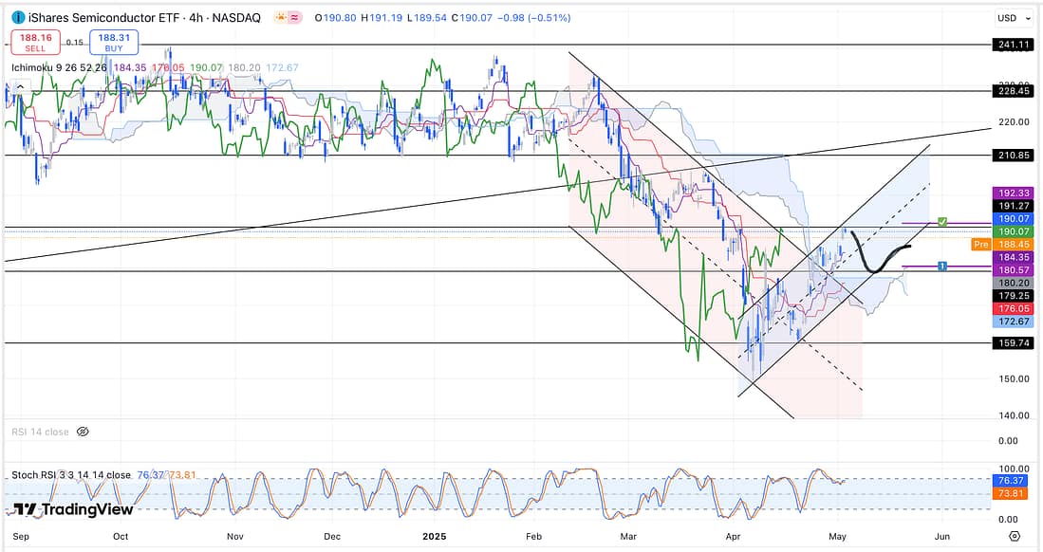This screenshot has height=552, width=1043.
Task: Click the green 190.07 price label
Action: click(x=1013, y=231)
